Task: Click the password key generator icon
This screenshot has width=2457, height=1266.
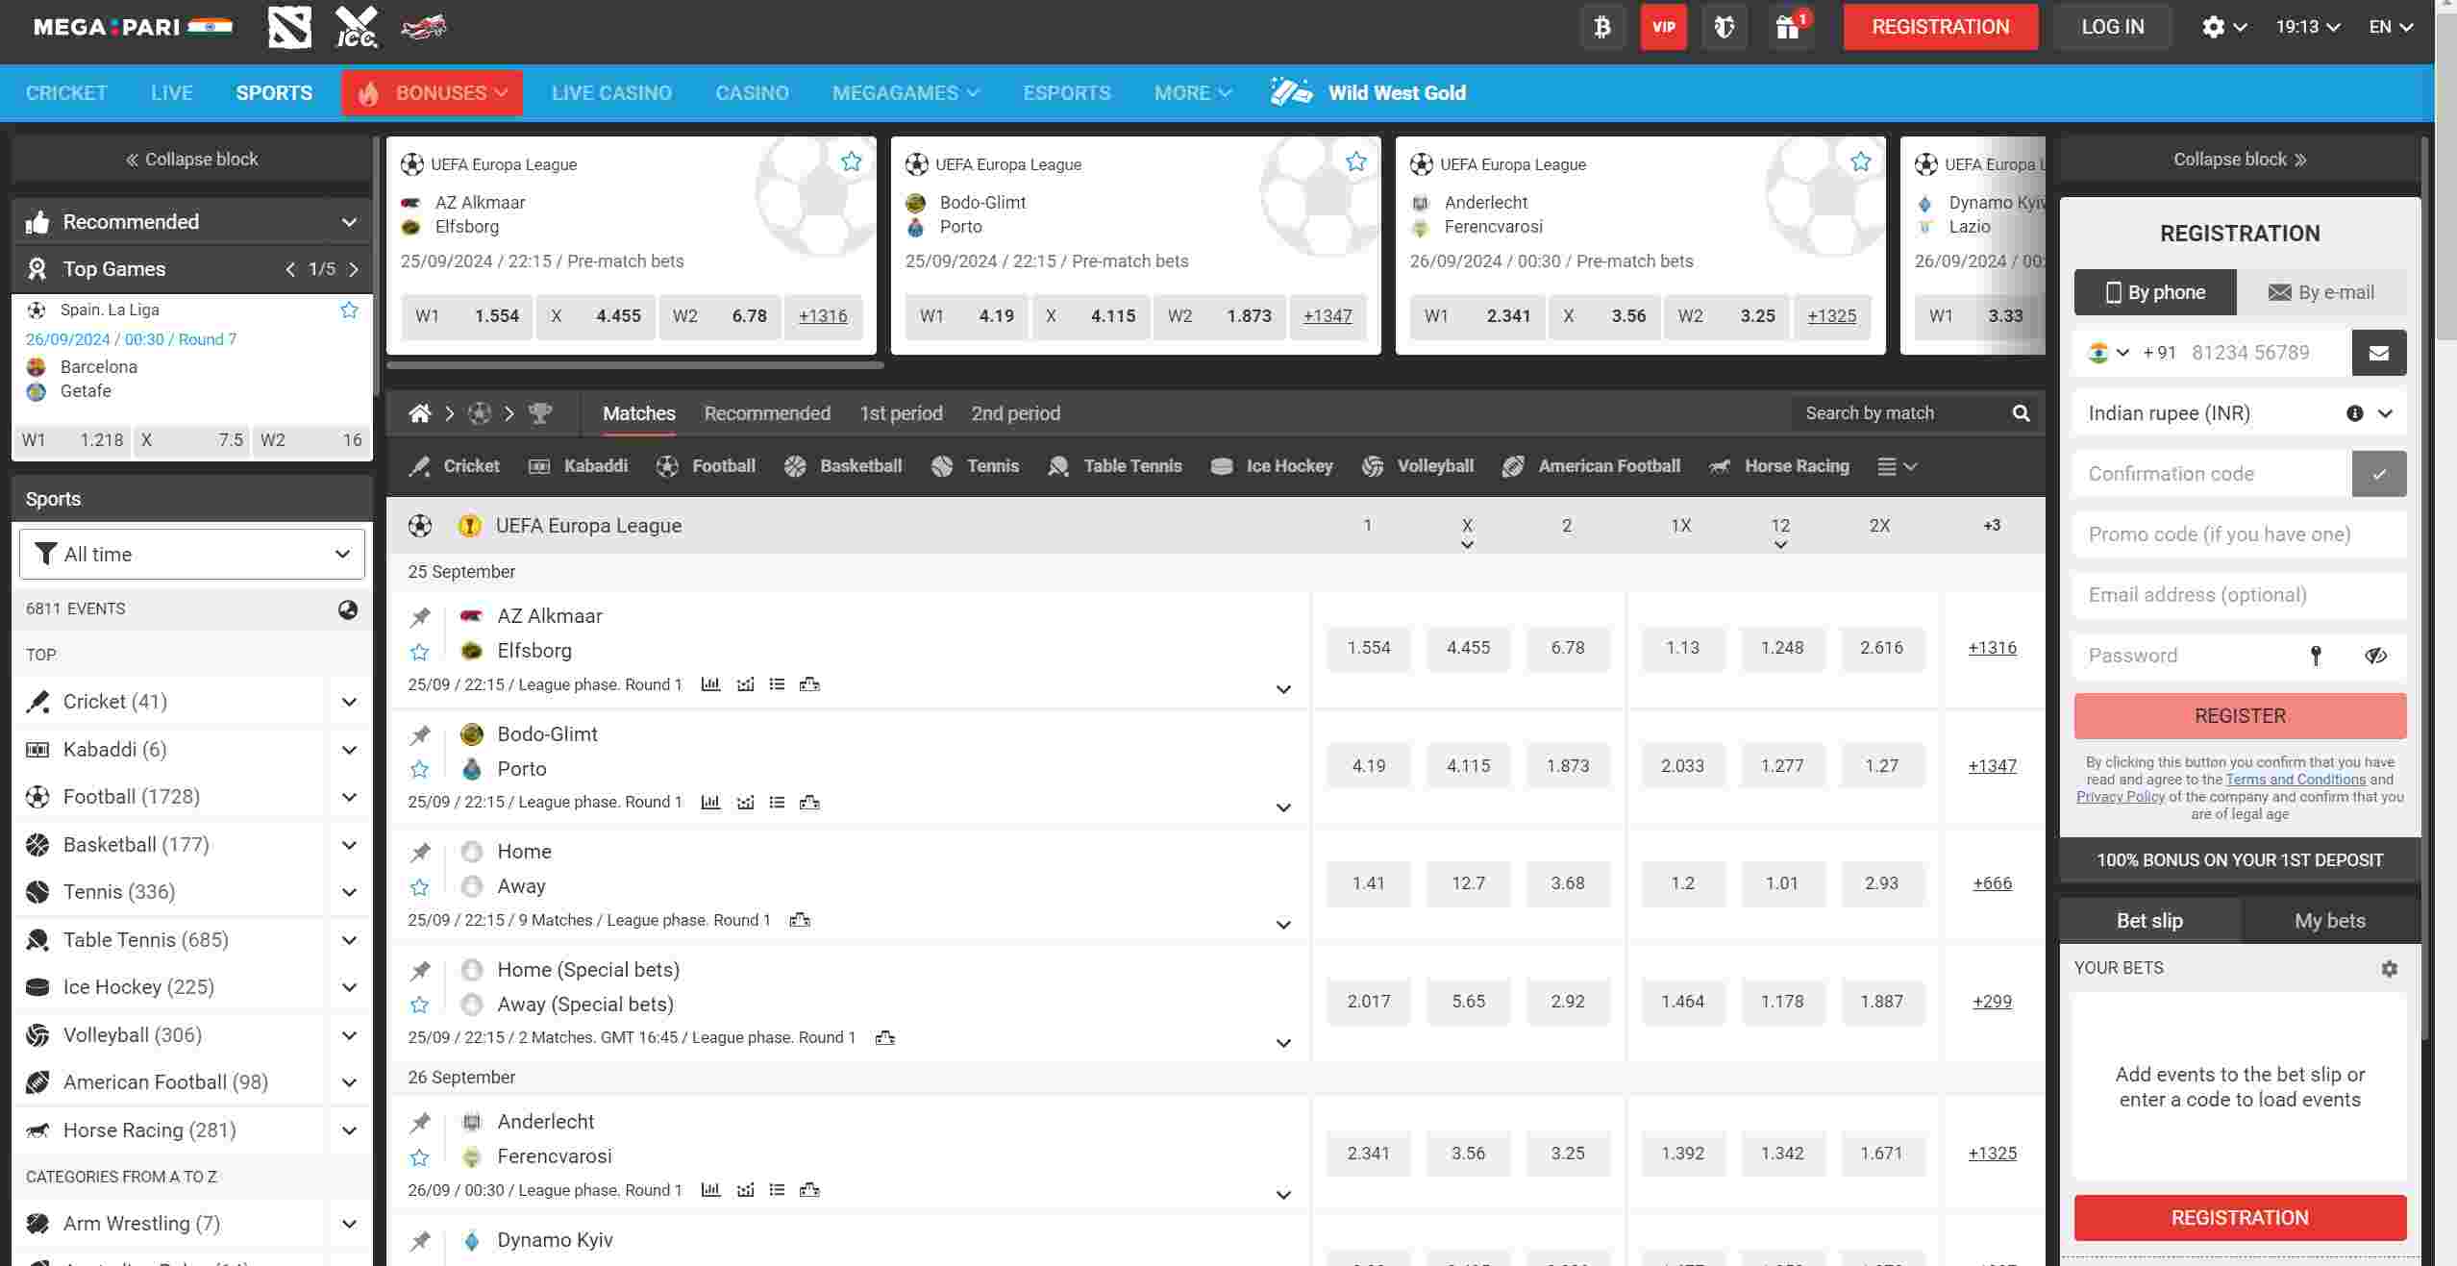Action: (2316, 656)
